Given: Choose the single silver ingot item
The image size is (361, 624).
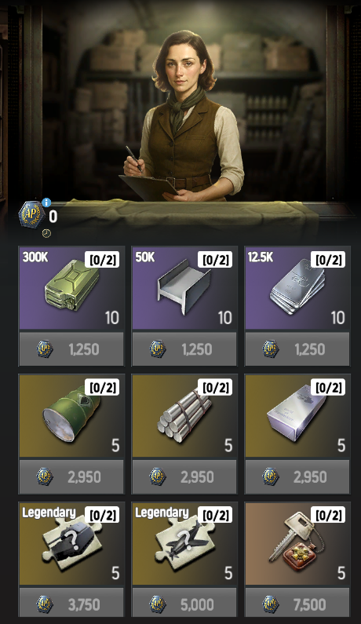Looking at the screenshot, I should pos(297,416).
